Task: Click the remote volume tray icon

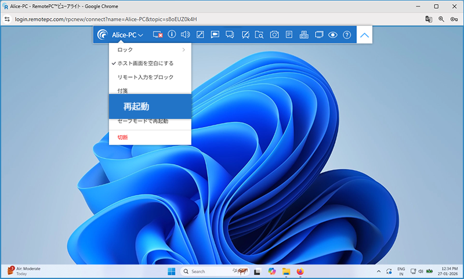Action: (420, 271)
